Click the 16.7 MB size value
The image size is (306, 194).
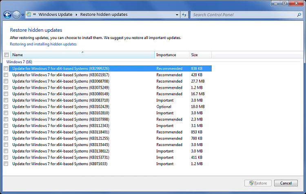[x=198, y=94]
